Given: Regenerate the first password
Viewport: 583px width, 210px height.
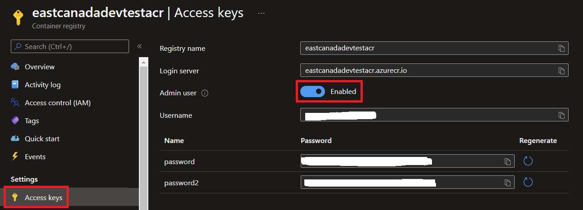Looking at the screenshot, I should [x=528, y=161].
